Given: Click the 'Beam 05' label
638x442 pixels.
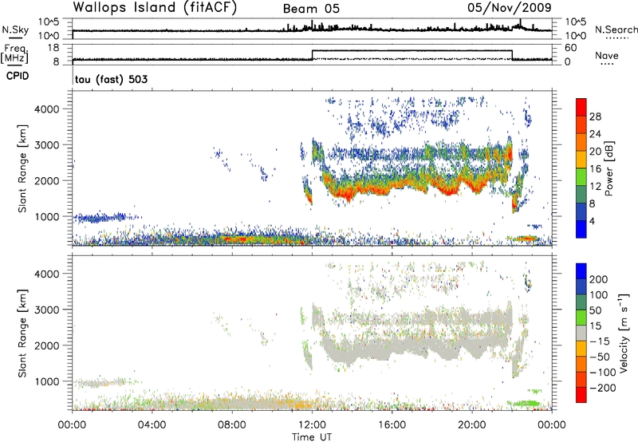Looking at the screenshot, I should coord(311,9).
